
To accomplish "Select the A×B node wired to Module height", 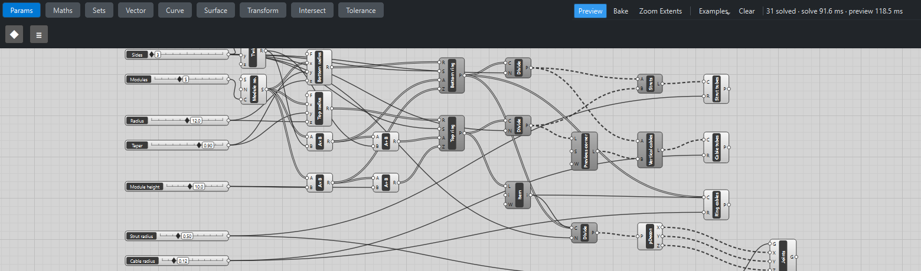I will pyautogui.click(x=319, y=183).
